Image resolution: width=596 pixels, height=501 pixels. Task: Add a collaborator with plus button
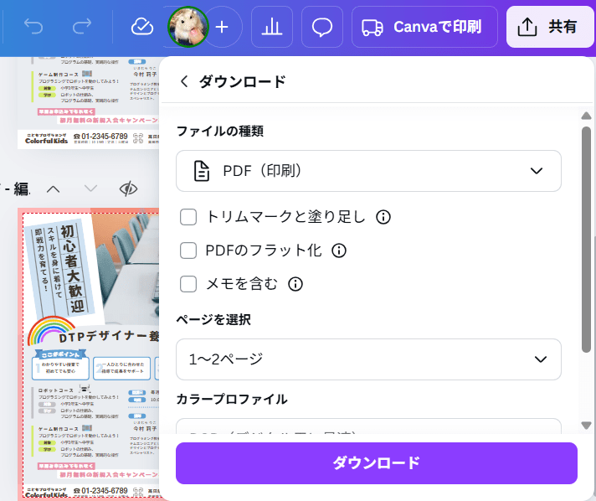(x=222, y=27)
